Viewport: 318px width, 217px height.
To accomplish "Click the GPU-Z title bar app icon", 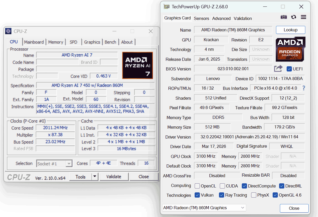I will (x=166, y=6).
